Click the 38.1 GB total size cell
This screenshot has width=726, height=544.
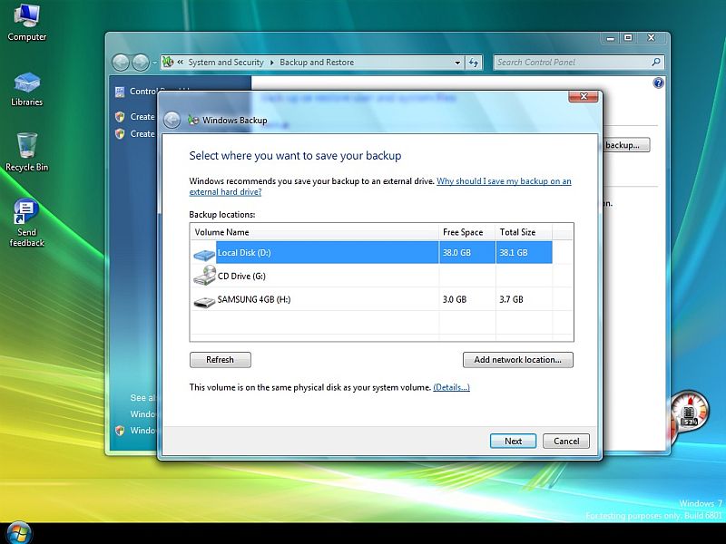[x=524, y=253]
